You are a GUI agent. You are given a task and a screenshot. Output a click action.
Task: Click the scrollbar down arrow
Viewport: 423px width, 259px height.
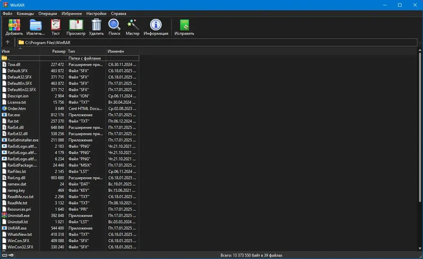[420, 248]
